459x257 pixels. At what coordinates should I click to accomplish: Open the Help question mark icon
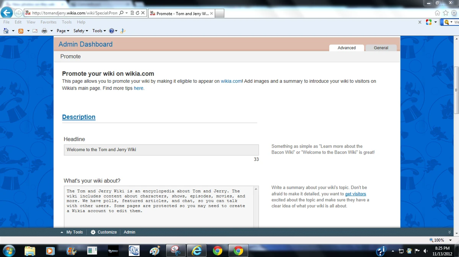112,31
